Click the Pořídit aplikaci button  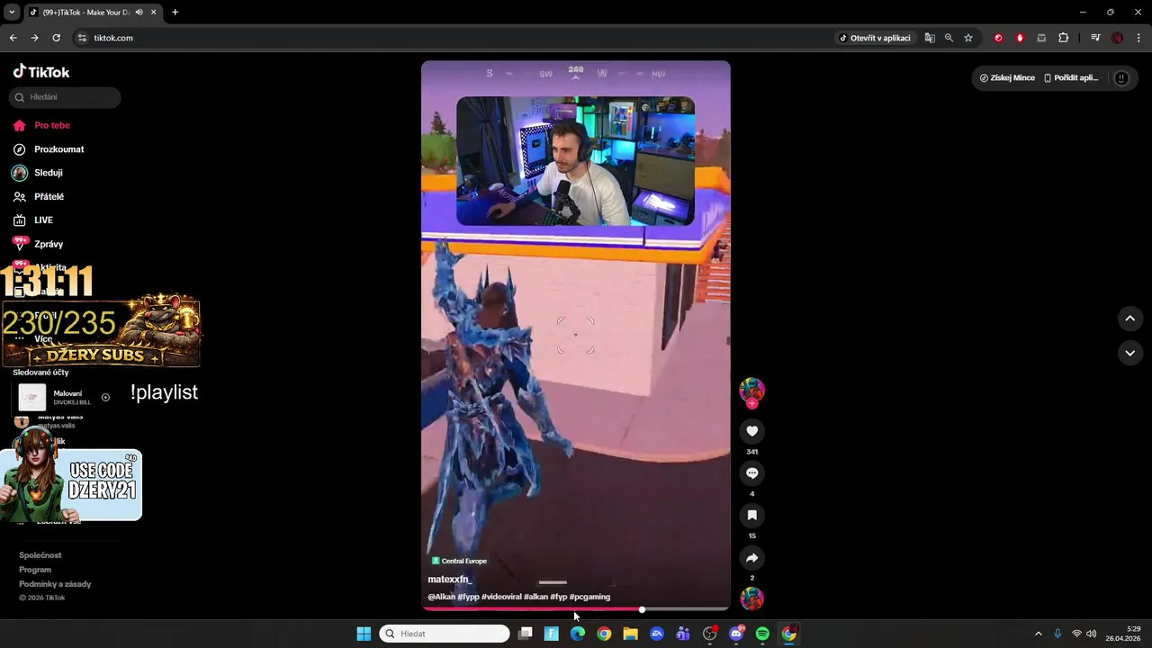[x=1071, y=78]
